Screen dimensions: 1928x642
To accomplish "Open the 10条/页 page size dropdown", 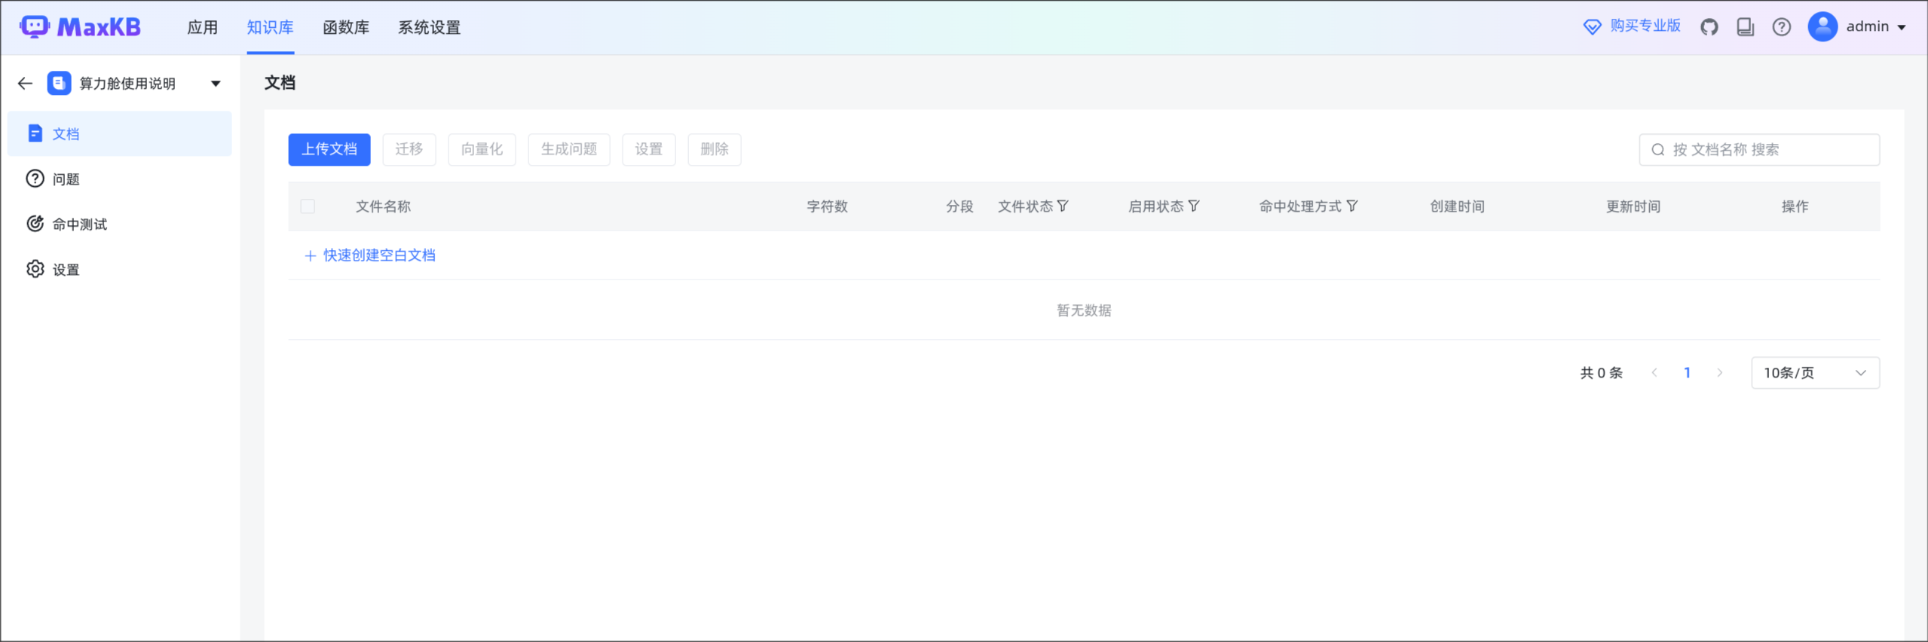I will (1815, 372).
